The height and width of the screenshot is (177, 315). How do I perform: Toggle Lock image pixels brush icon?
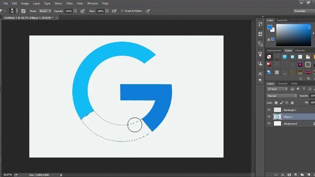point(282,103)
